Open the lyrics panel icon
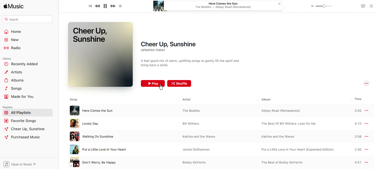 [x=363, y=6]
